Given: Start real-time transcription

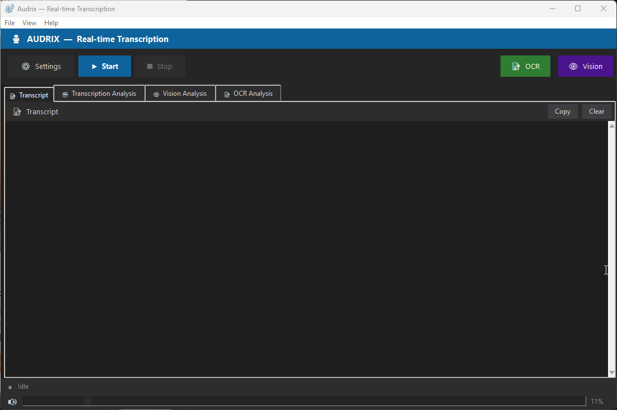Looking at the screenshot, I should pos(105,66).
